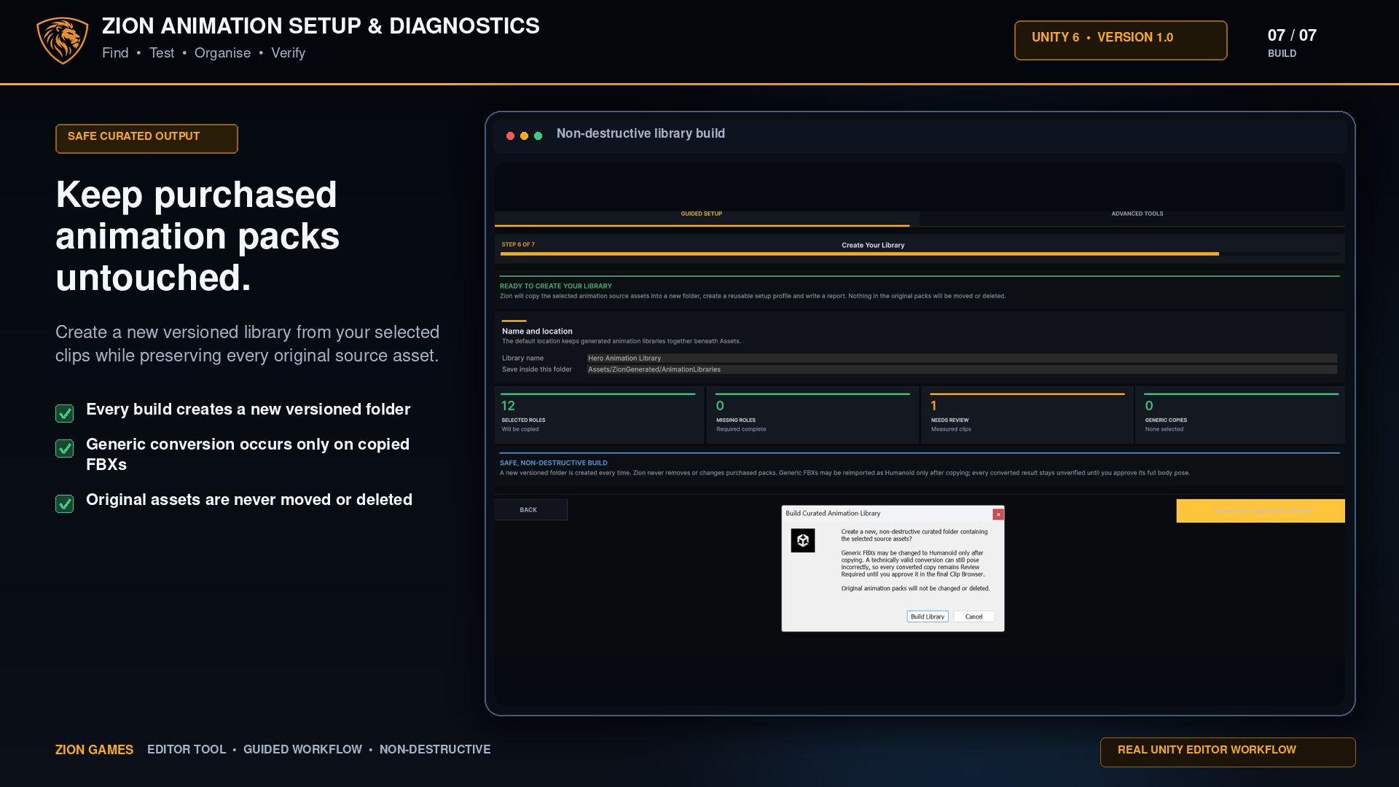Cancel the library build dialog

click(974, 616)
